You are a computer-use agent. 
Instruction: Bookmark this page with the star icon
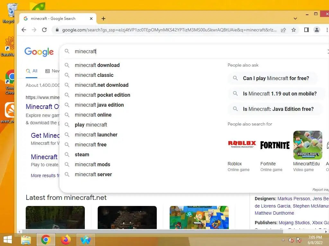click(x=294, y=30)
